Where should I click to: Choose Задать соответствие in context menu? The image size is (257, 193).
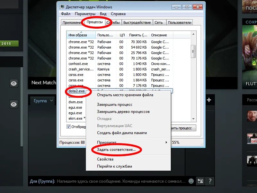point(116,150)
